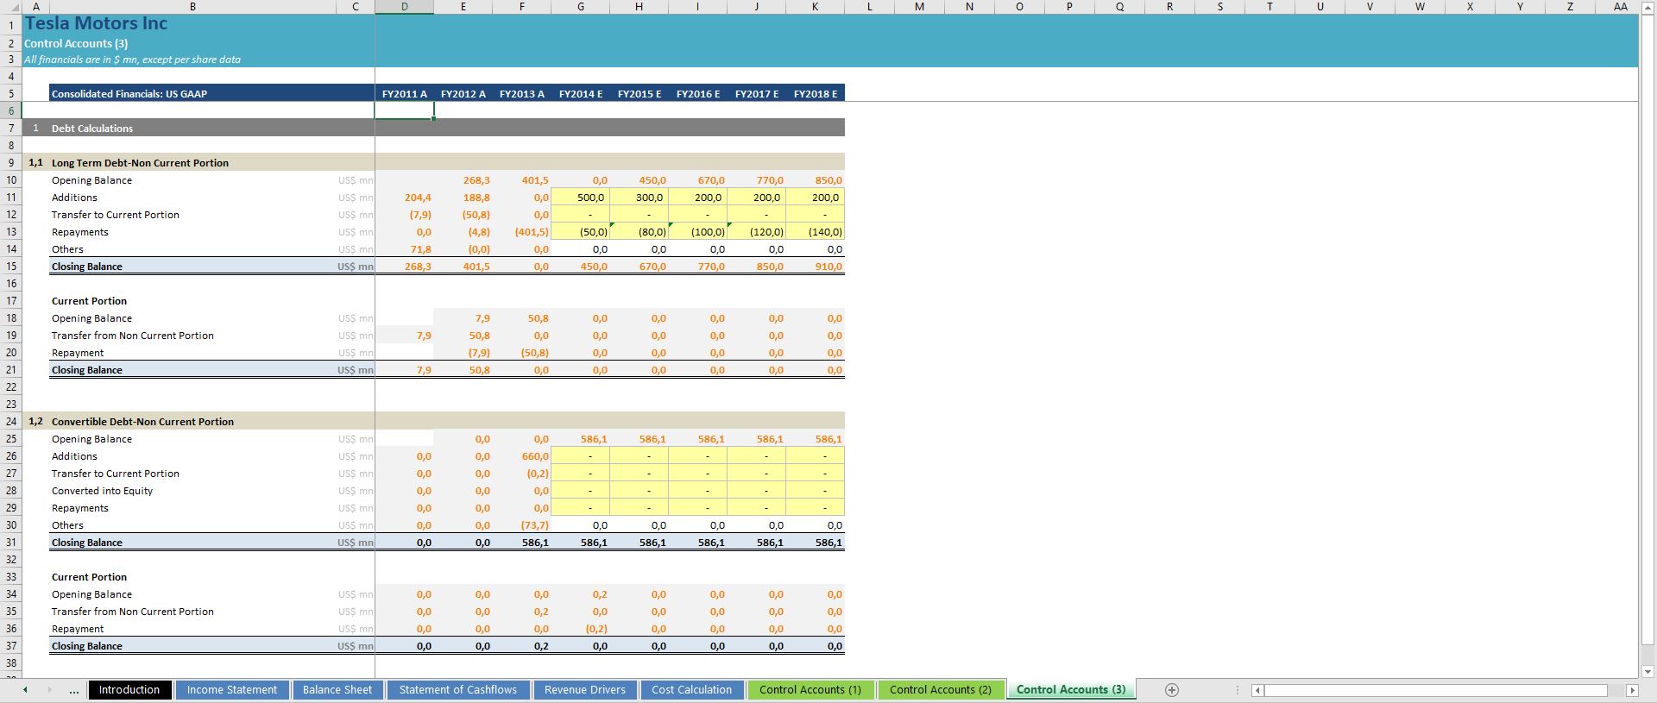Click the 'Tesla Motors Inc' title cell
This screenshot has width=1657, height=703.
pyautogui.click(x=97, y=23)
